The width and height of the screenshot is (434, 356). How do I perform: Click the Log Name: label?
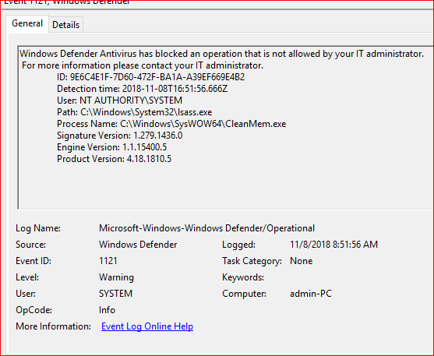click(x=38, y=228)
